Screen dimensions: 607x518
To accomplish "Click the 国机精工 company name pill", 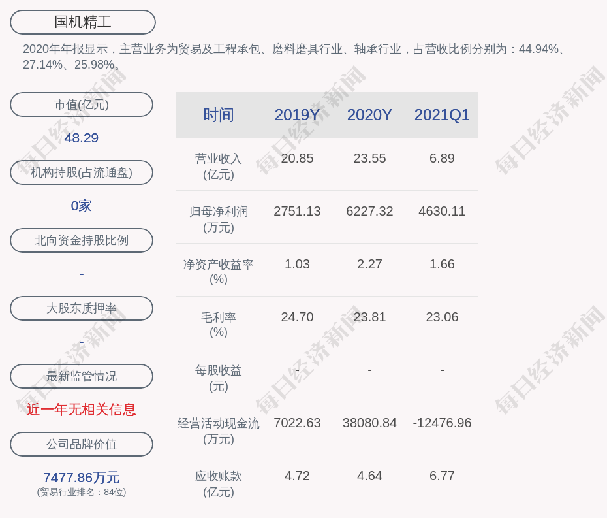I will pos(83,22).
